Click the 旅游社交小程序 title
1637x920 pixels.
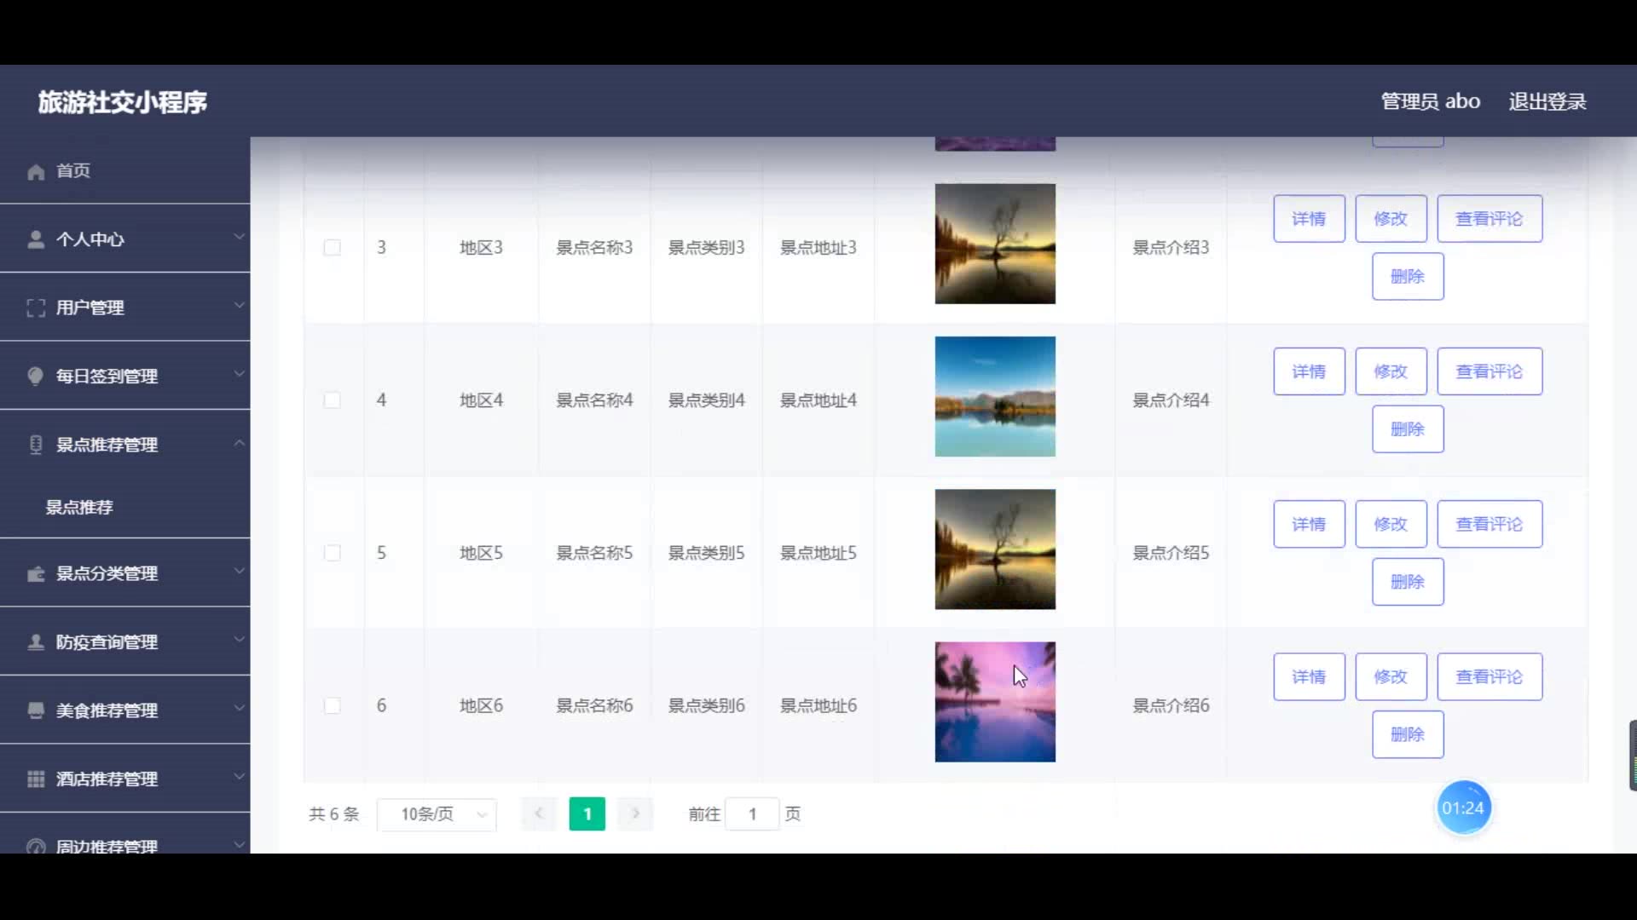[x=122, y=102]
